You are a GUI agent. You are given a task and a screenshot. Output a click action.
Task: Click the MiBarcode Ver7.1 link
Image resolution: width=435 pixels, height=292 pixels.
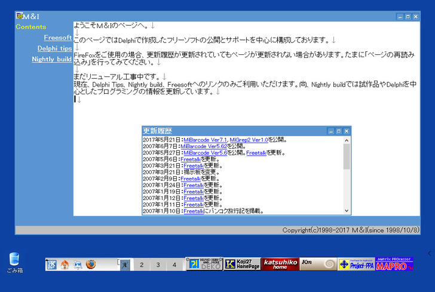click(205, 140)
